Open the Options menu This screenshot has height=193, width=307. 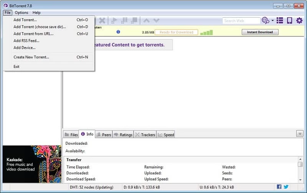(21, 13)
